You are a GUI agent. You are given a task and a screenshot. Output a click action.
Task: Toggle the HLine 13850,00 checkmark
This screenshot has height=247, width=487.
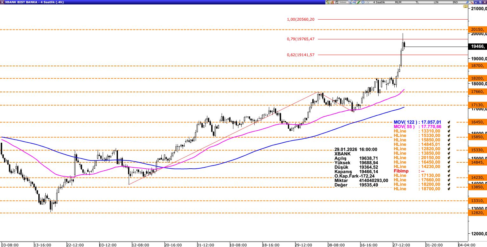[x=449, y=153]
